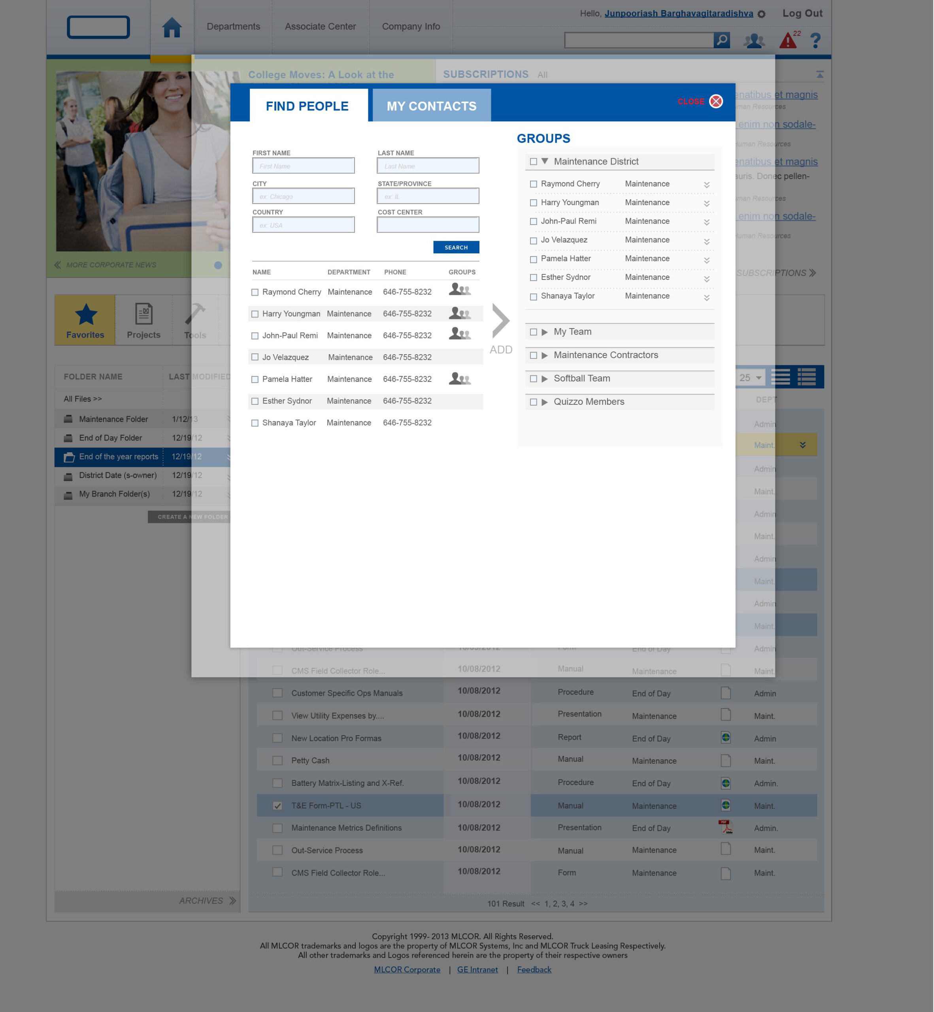Expand details chevron for Pamela Hatter in Groups

pos(706,260)
